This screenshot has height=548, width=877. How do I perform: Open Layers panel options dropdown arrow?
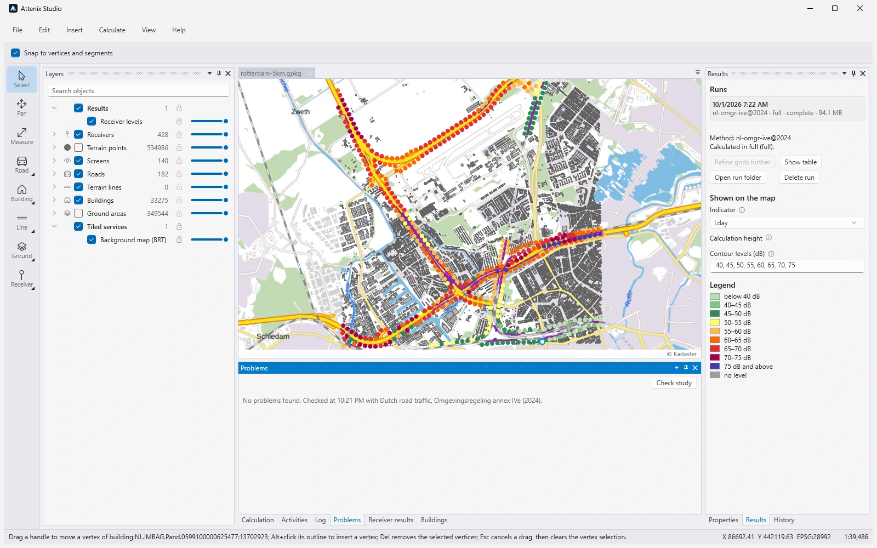pos(209,73)
